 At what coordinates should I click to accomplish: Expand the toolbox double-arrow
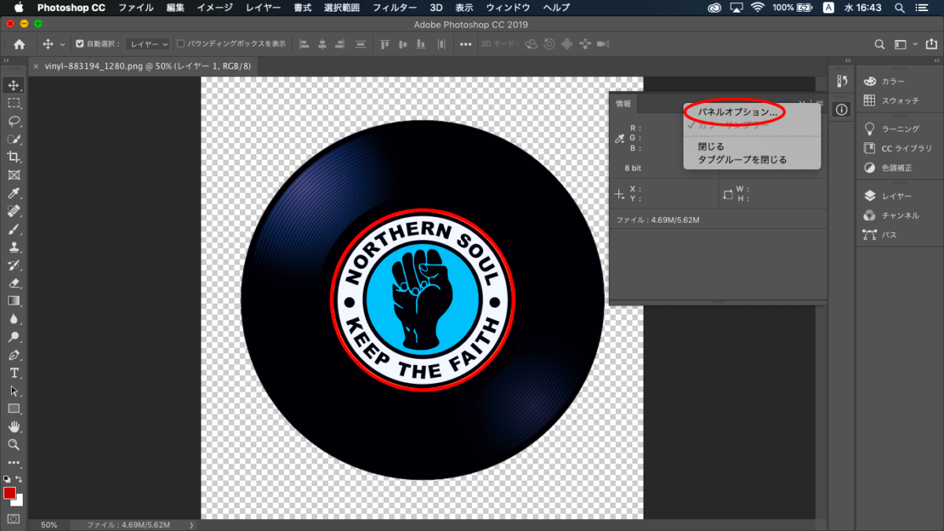[6, 61]
